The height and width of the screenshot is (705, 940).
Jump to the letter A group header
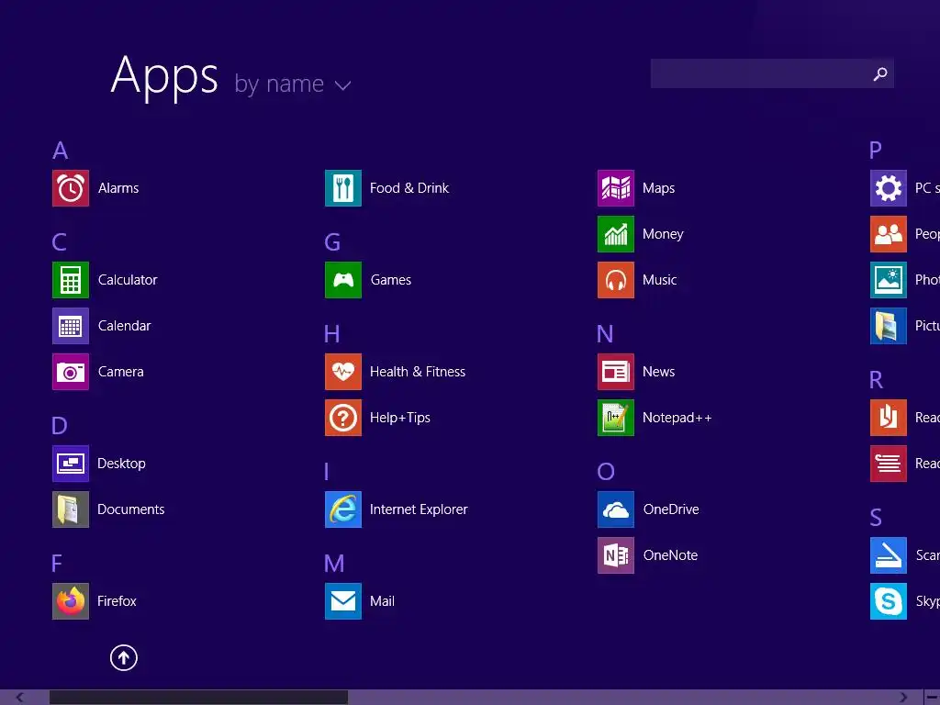60,151
